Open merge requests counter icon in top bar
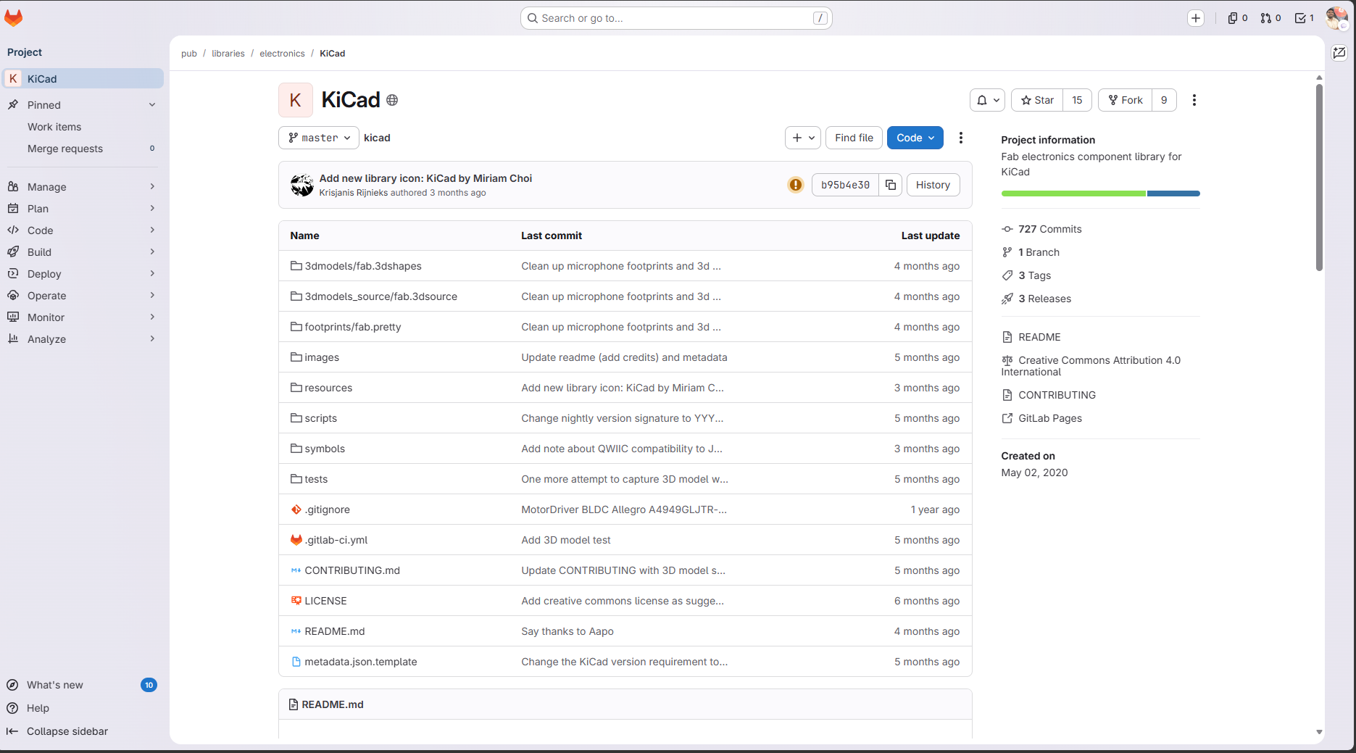The image size is (1356, 753). click(1270, 18)
